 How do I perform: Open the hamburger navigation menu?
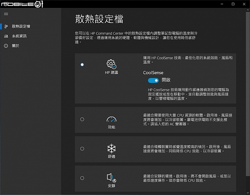[x=6, y=14]
